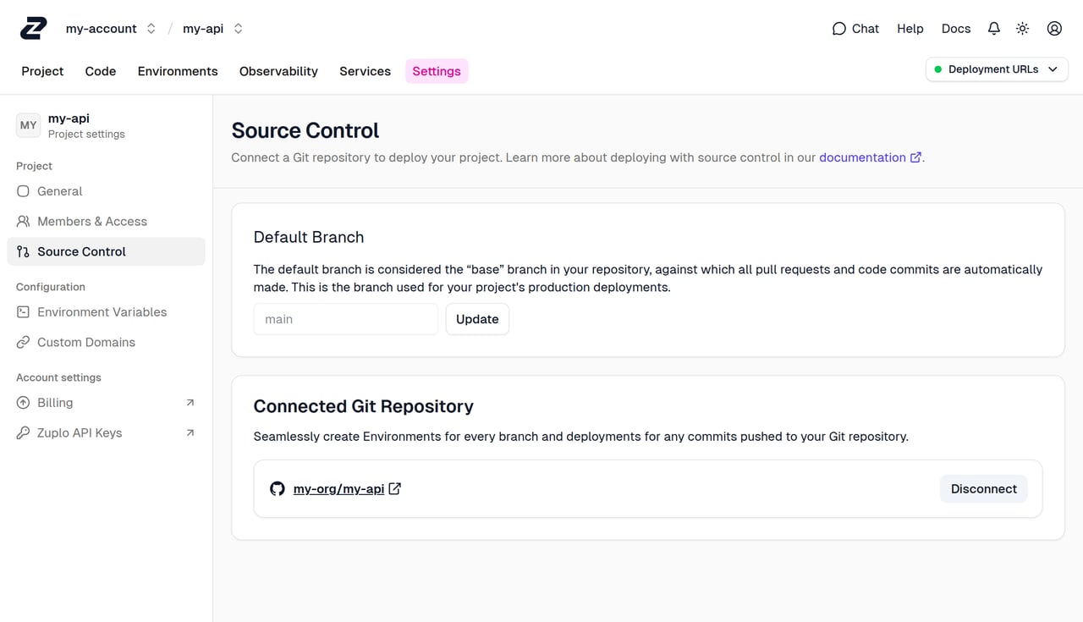Click the Configuration section label
The width and height of the screenshot is (1083, 622).
tap(51, 287)
